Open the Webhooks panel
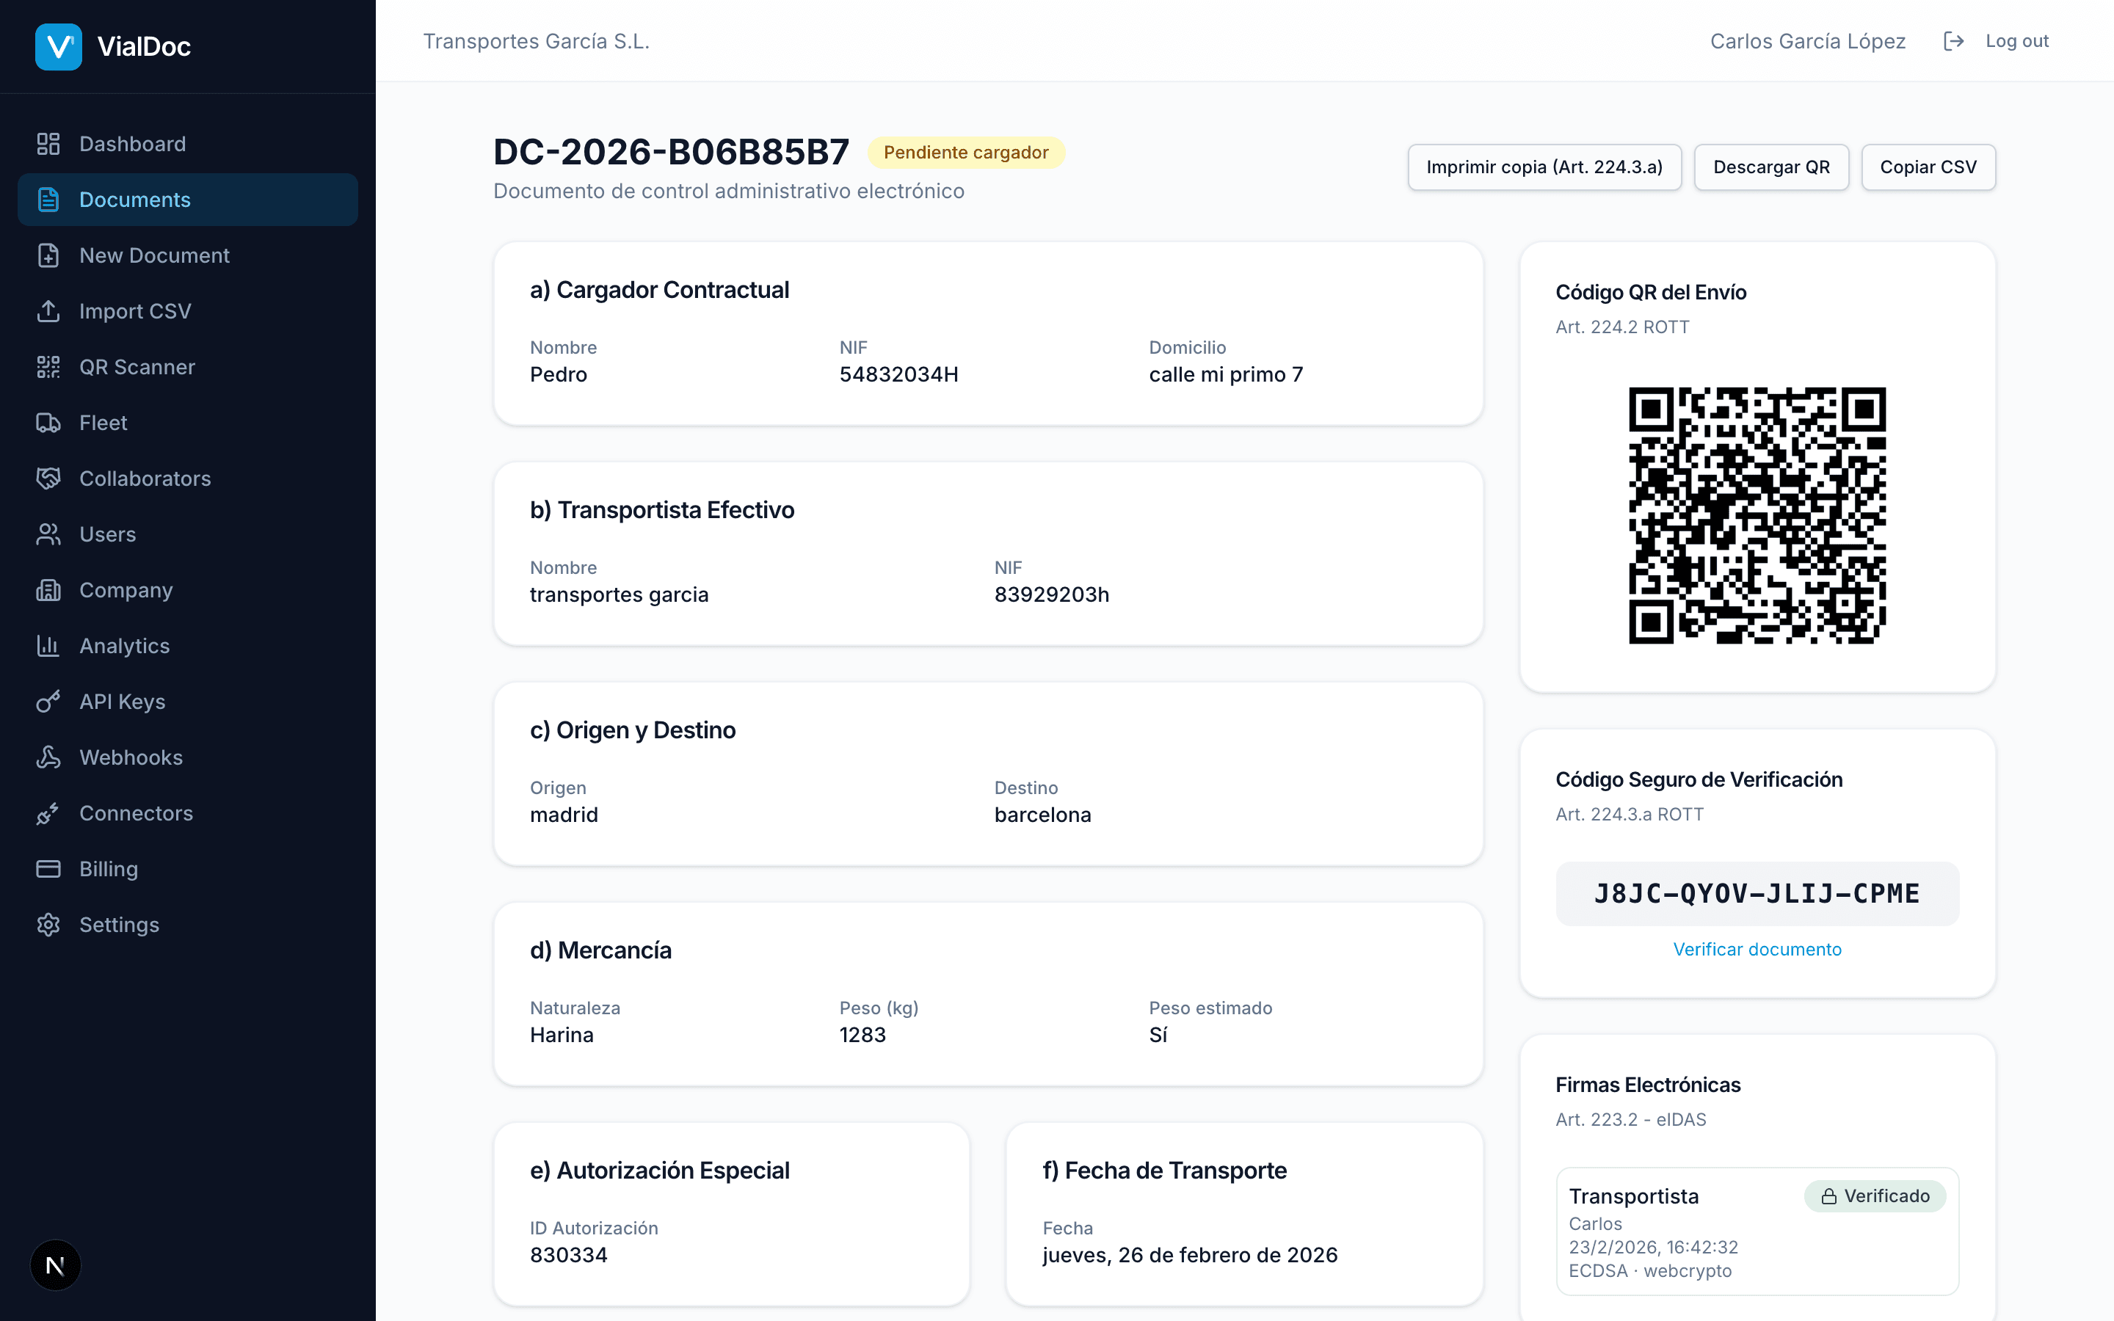 click(131, 757)
